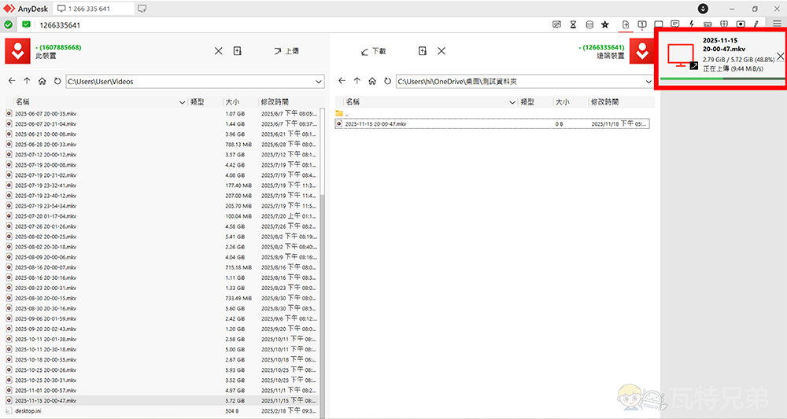Click the 上傳 upload button
This screenshot has height=419, width=787.
coord(286,51)
